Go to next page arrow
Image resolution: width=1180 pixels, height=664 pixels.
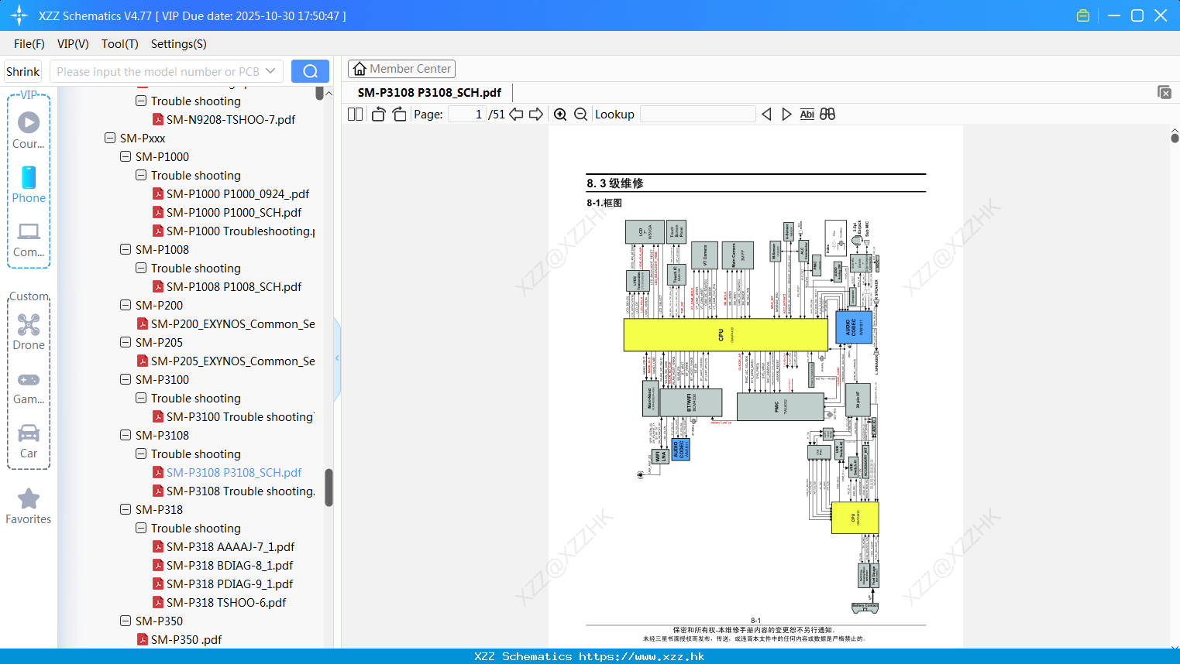pyautogui.click(x=536, y=114)
